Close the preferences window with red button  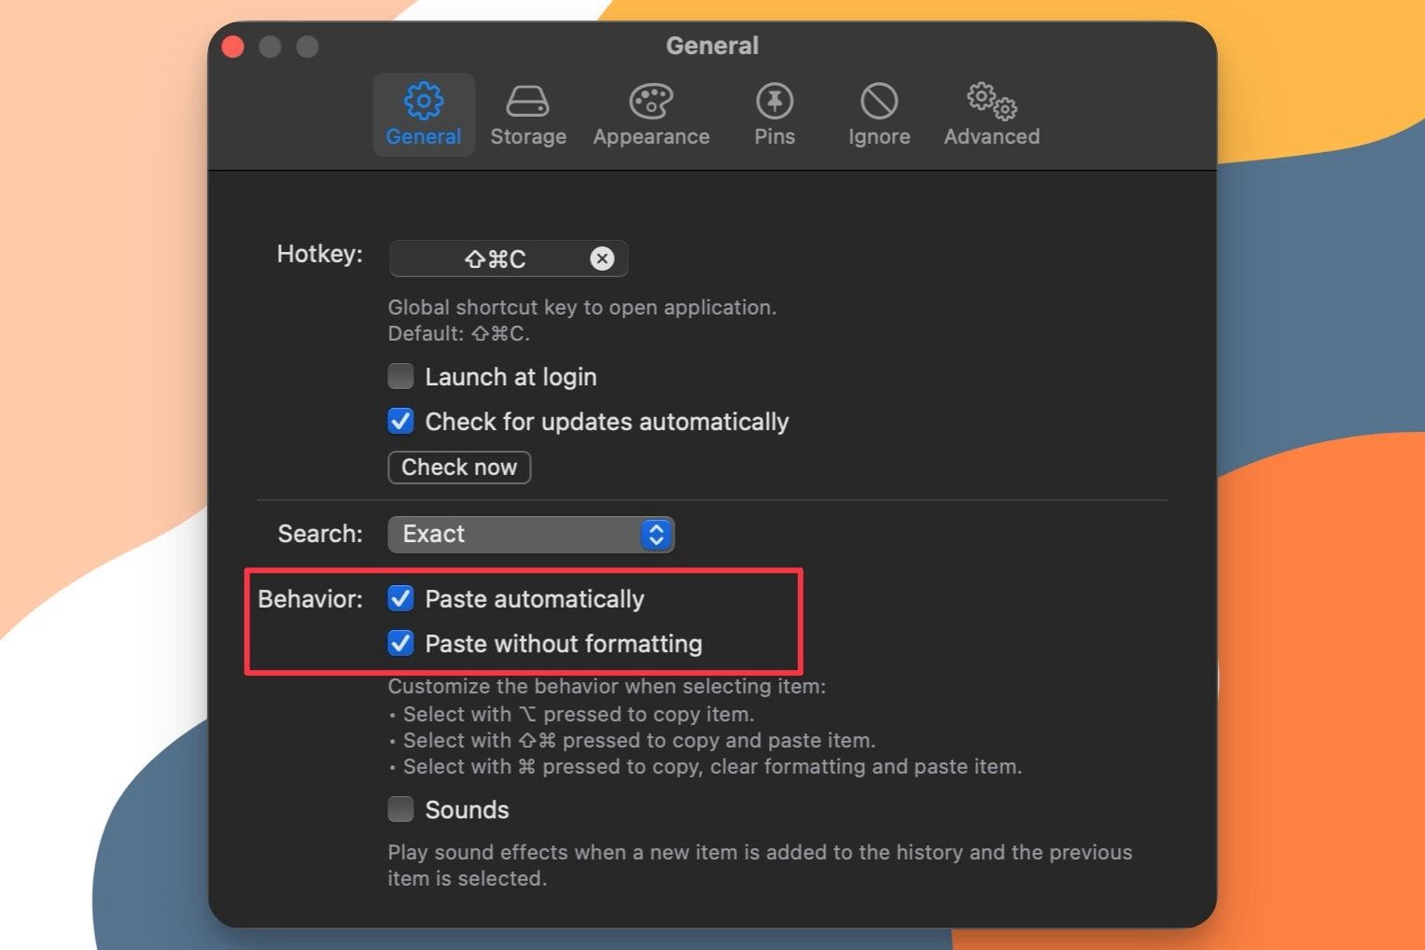pos(233,47)
